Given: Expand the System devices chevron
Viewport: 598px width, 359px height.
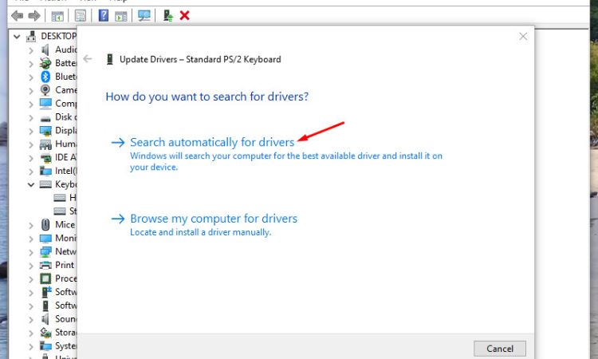Looking at the screenshot, I should [x=31, y=347].
